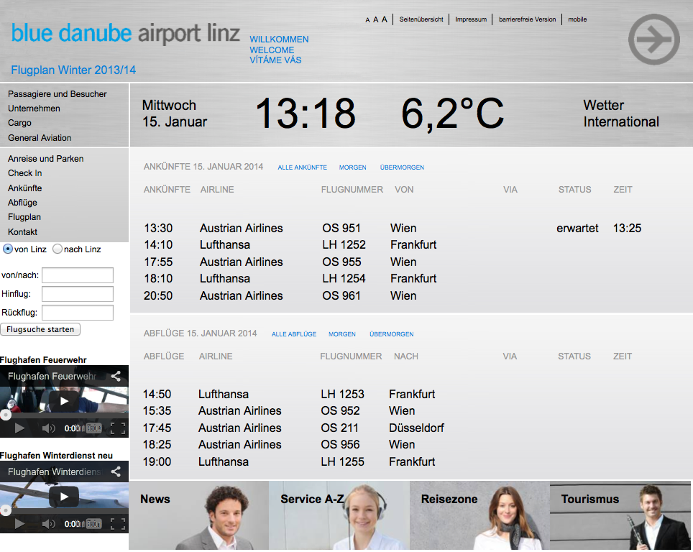Show tomorrow's arrivals via Morgen link
Screen dimensions: 693x552
point(353,167)
